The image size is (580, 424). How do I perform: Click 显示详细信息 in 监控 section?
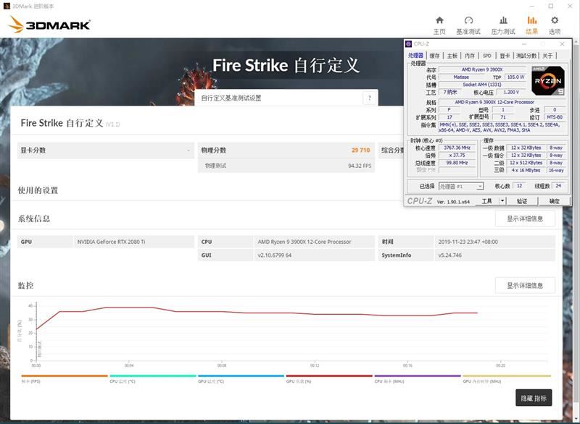tap(525, 286)
